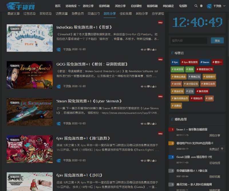This screenshot has height=191, width=229.
Task: Click the back-to-top arrow icon
Action: click(222, 149)
